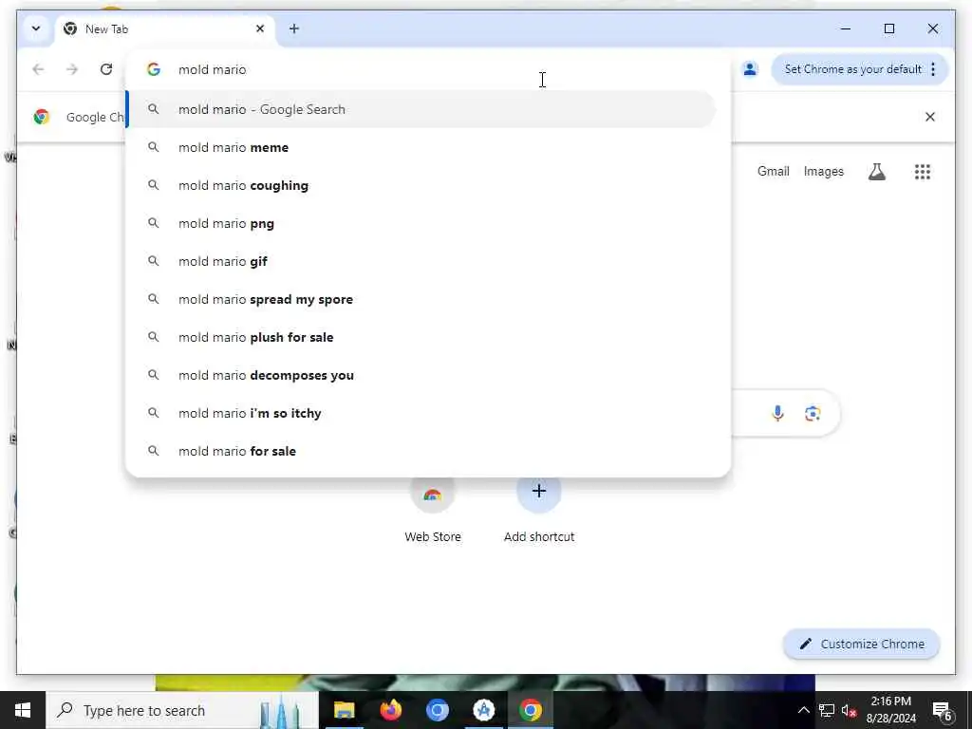The width and height of the screenshot is (972, 729).
Task: Click the Google G icon in omnibox
Action: pyautogui.click(x=154, y=69)
